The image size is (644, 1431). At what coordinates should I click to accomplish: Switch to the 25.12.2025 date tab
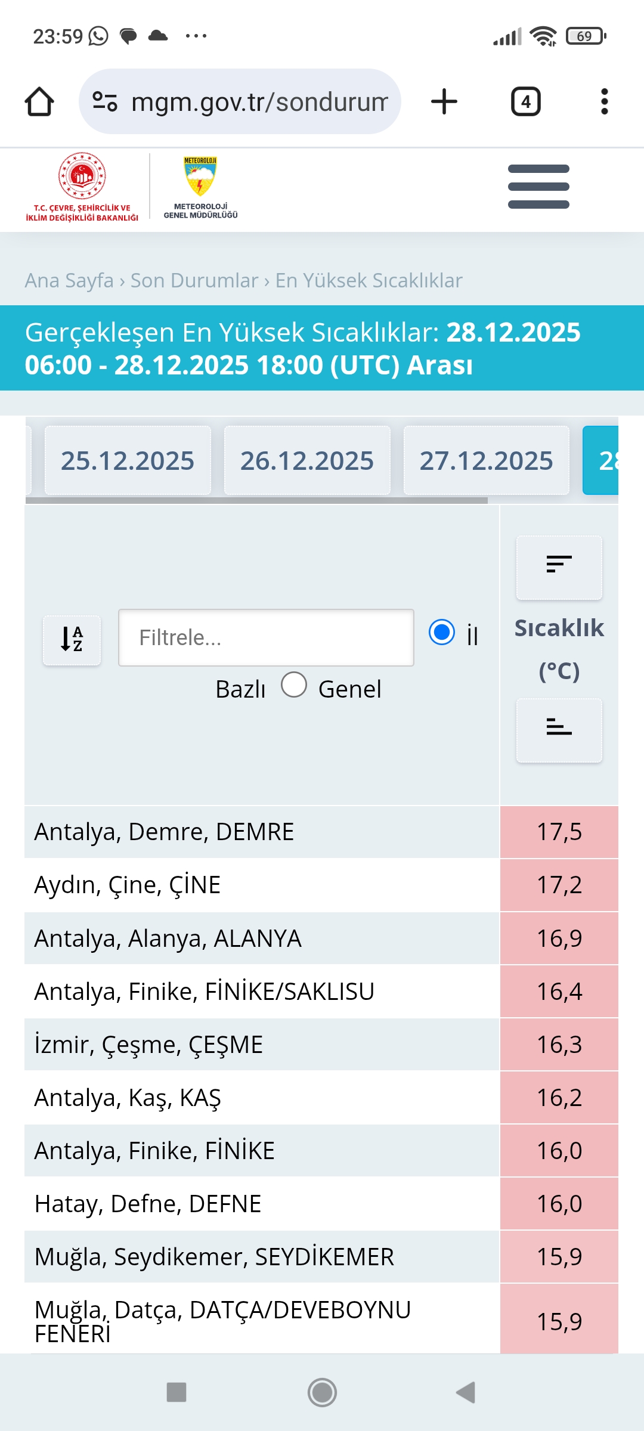pyautogui.click(x=128, y=460)
